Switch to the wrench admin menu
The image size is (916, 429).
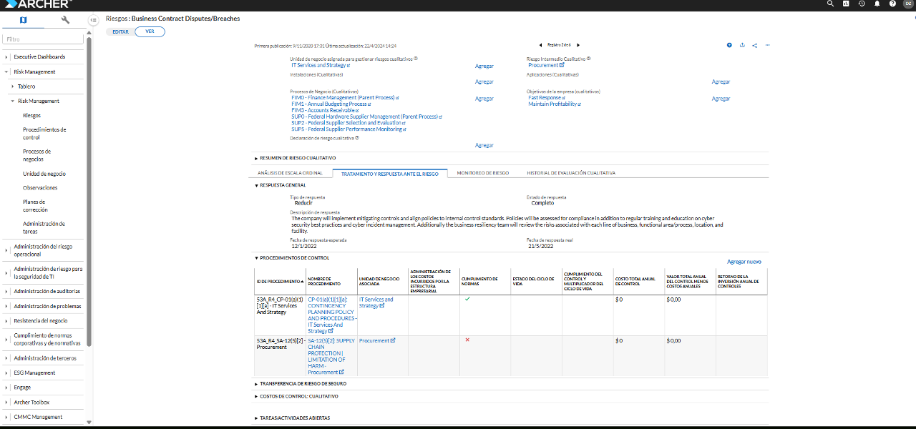tap(66, 20)
